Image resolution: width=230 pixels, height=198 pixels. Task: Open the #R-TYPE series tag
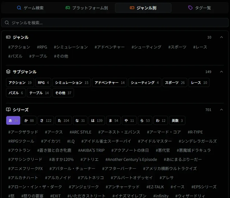pyautogui.click(x=195, y=132)
